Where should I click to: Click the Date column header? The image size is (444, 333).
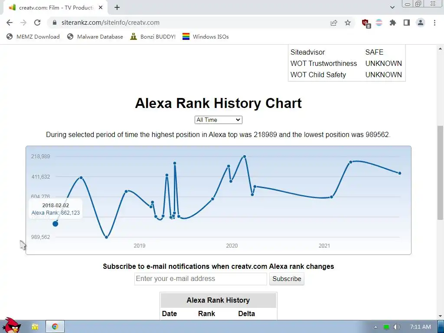click(x=170, y=313)
